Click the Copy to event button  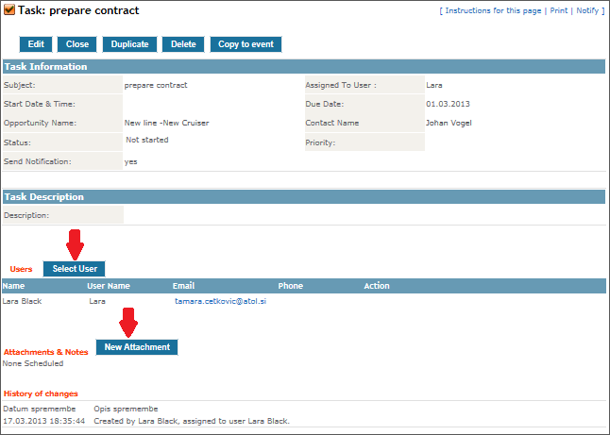coord(246,44)
